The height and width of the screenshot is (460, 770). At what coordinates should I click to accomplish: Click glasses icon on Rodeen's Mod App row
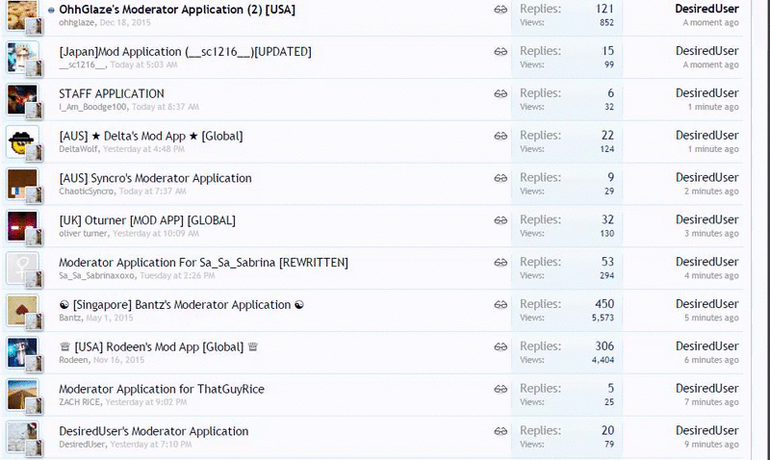click(x=500, y=347)
